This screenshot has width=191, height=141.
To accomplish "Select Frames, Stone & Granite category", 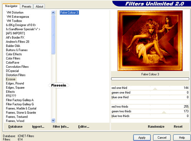I will (x=21, y=113).
